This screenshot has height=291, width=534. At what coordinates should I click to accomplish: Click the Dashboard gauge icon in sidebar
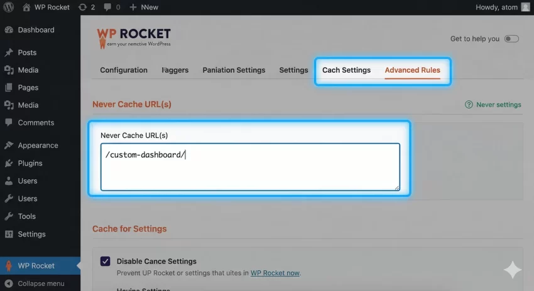pos(9,30)
